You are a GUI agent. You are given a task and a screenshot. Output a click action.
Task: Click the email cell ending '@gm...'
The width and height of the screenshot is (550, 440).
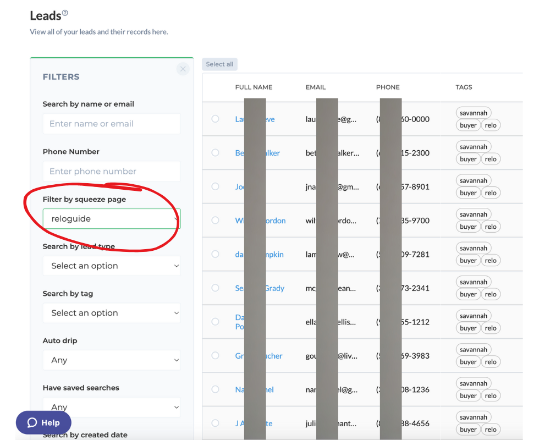332,187
